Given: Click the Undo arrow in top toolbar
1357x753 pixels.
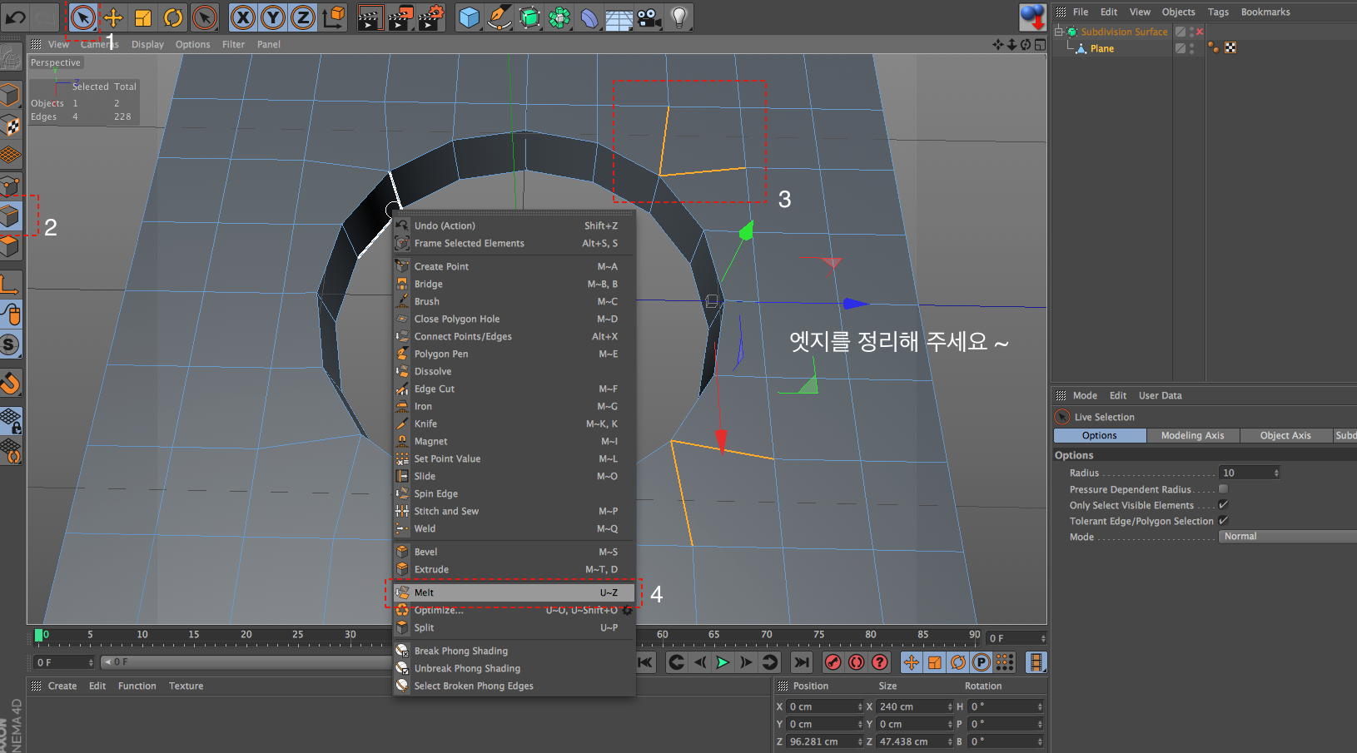Looking at the screenshot, I should click(16, 17).
